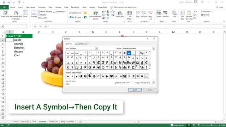Image resolution: width=226 pixels, height=127 pixels.
Task: Open the Shapes dropdown
Action: 42,15
